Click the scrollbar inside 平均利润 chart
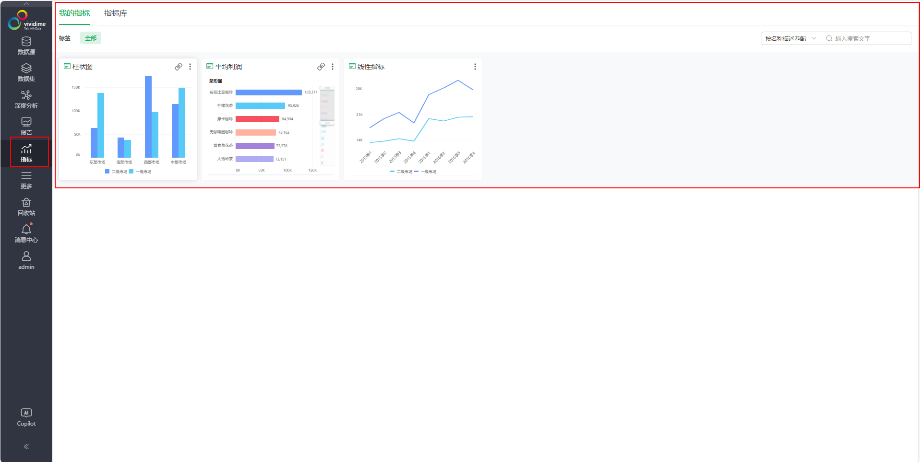This screenshot has width=920, height=462. point(327,126)
